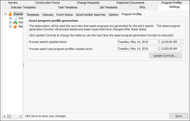Click the colored cubes icon in tree
This screenshot has width=190, height=121.
coord(15,22)
